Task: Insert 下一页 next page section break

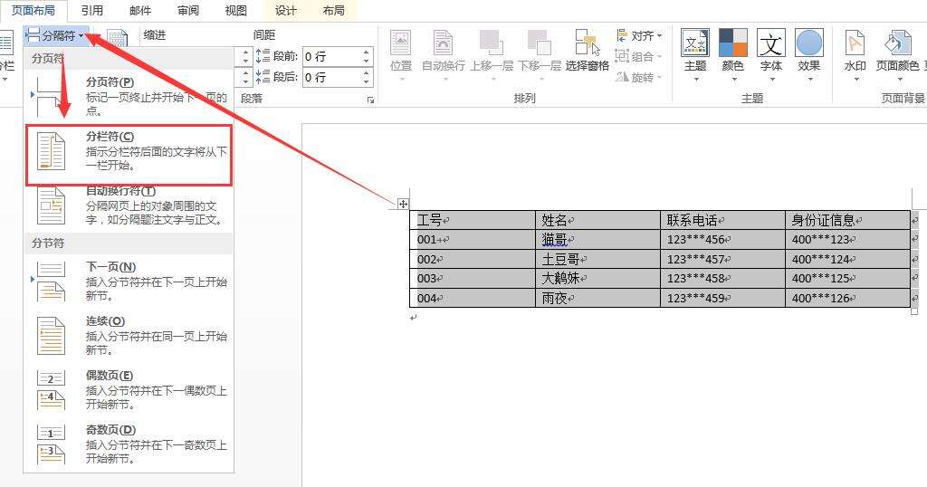Action: [x=129, y=282]
